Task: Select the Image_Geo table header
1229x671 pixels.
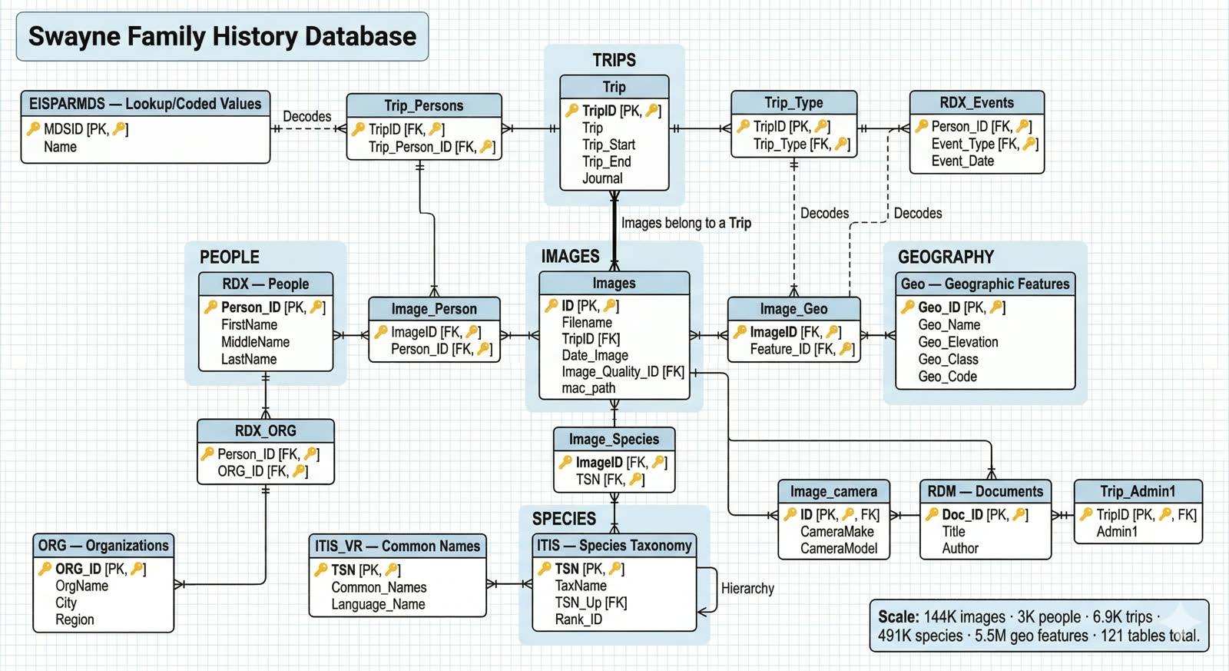Action: tap(793, 309)
